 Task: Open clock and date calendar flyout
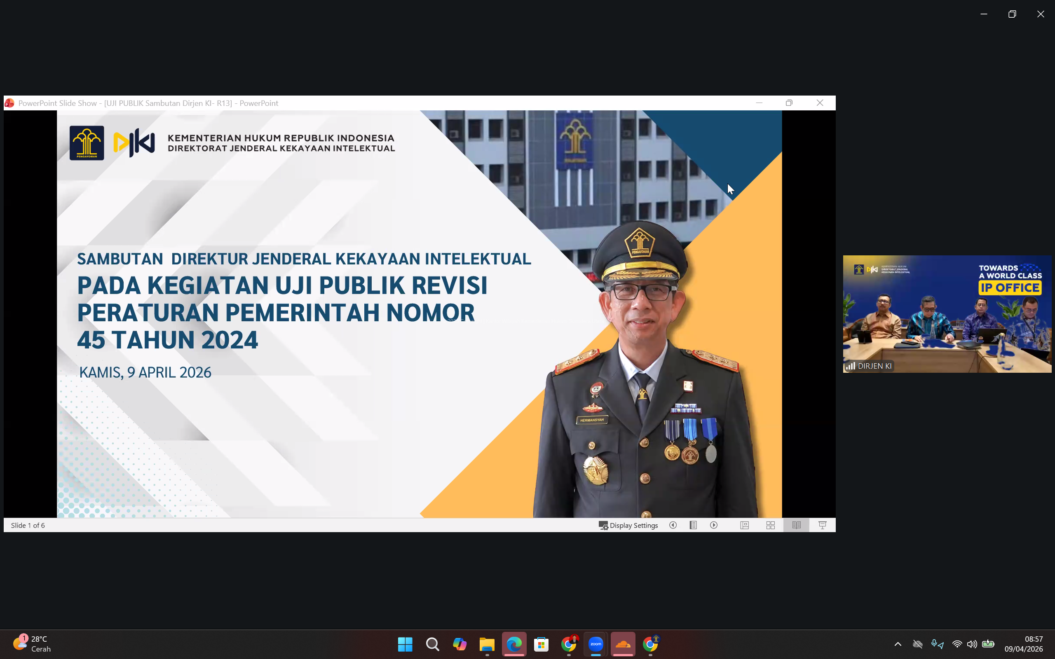(x=1023, y=644)
